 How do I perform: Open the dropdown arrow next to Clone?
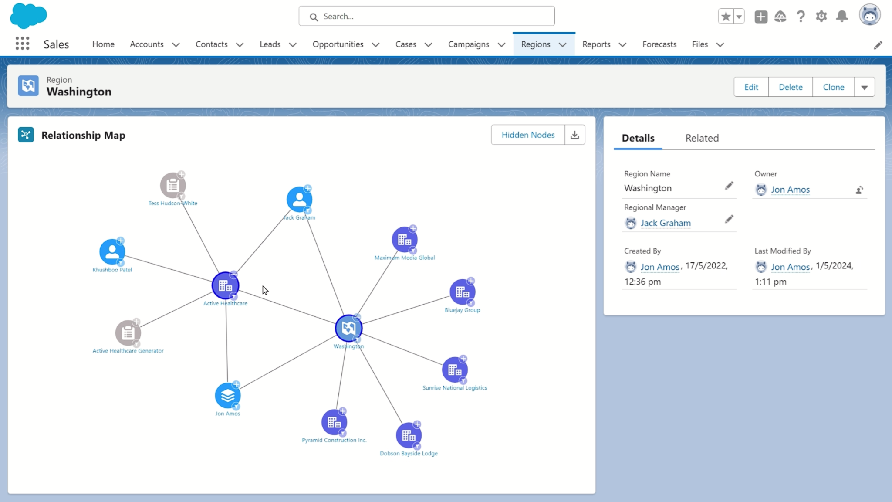(x=865, y=87)
